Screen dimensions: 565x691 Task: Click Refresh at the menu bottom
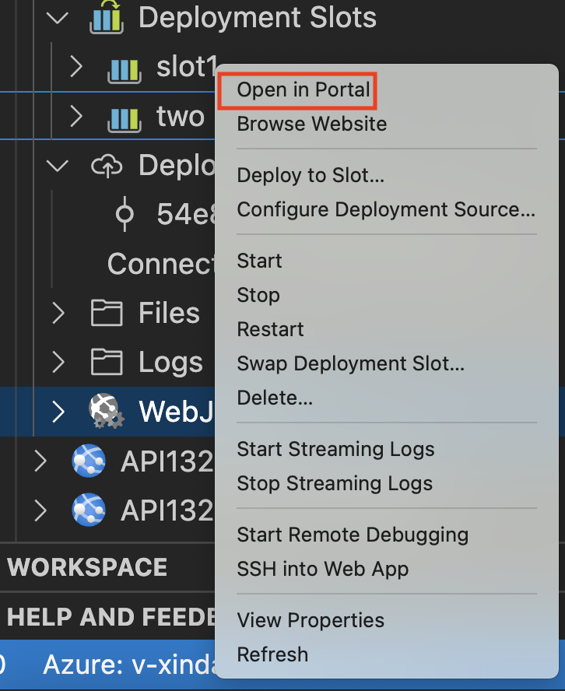pos(272,654)
